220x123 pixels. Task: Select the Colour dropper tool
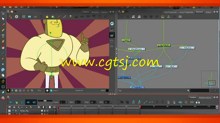3,58
